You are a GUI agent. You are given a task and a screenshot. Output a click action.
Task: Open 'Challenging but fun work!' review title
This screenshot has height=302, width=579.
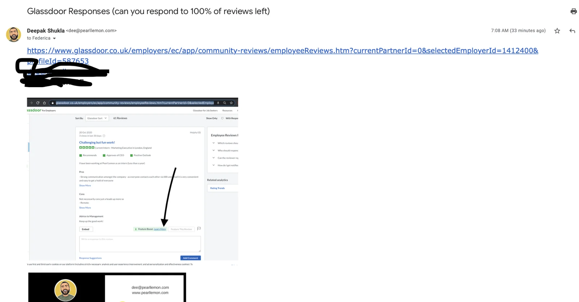click(97, 143)
